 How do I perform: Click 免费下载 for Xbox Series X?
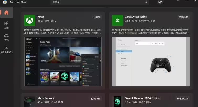click(x=96, y=99)
